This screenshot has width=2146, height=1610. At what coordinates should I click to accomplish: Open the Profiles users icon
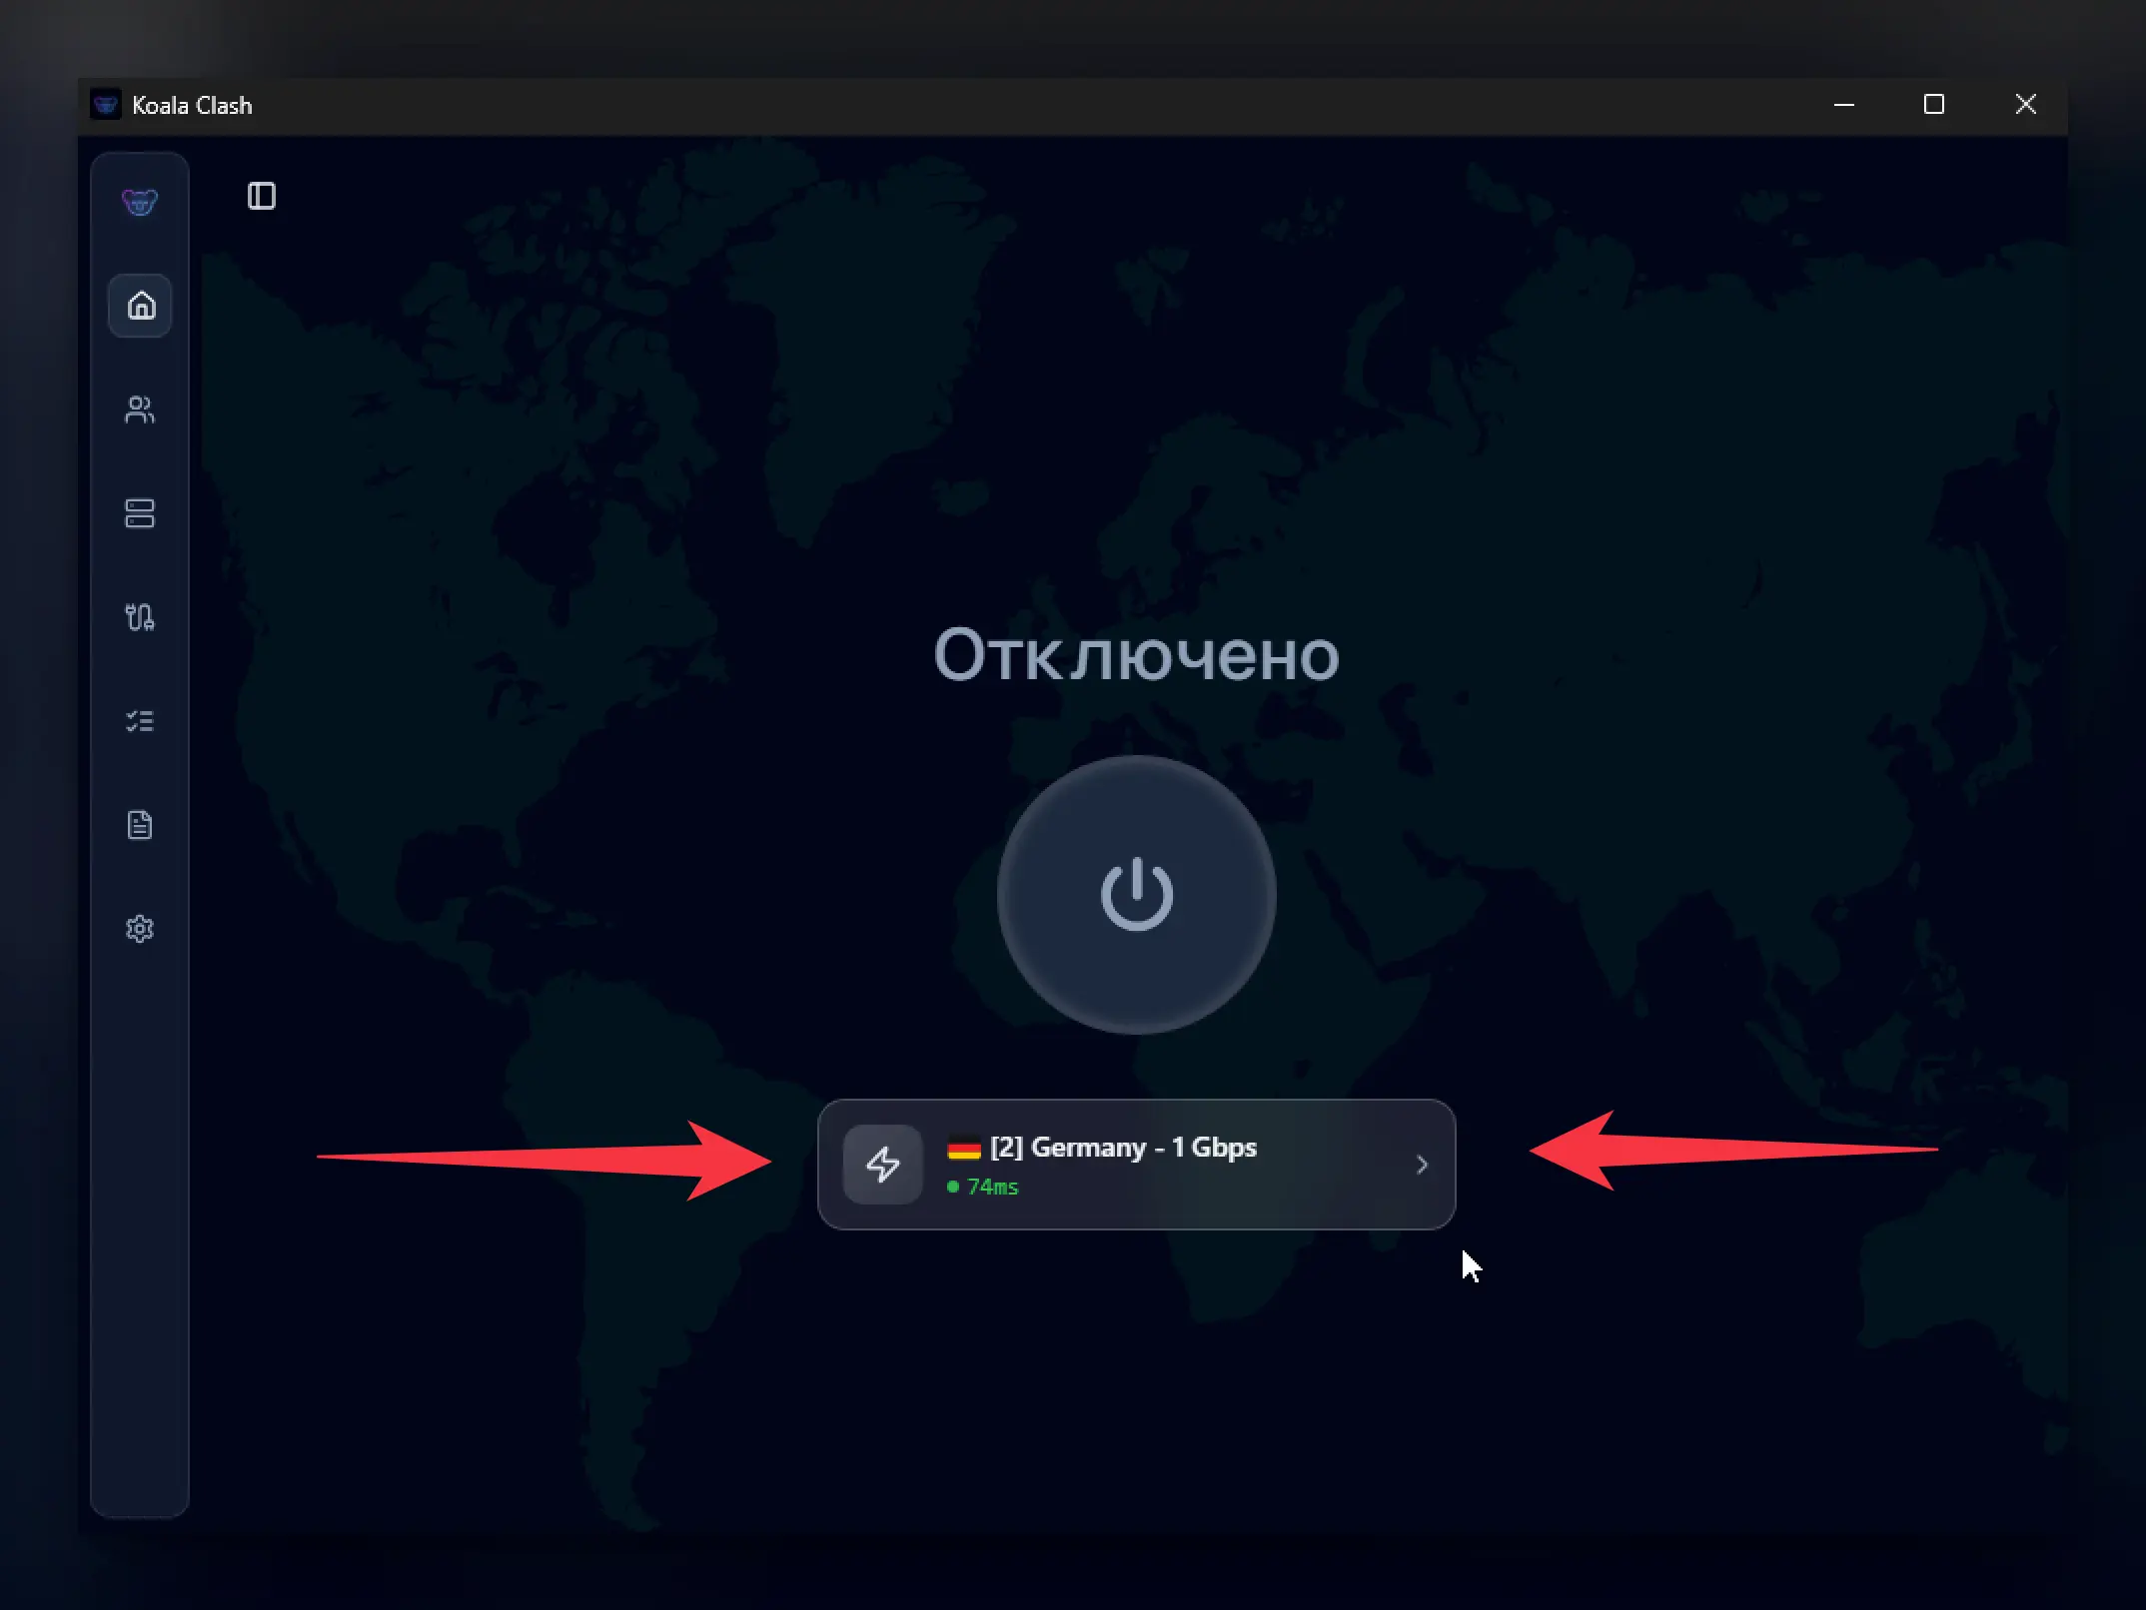(x=140, y=409)
